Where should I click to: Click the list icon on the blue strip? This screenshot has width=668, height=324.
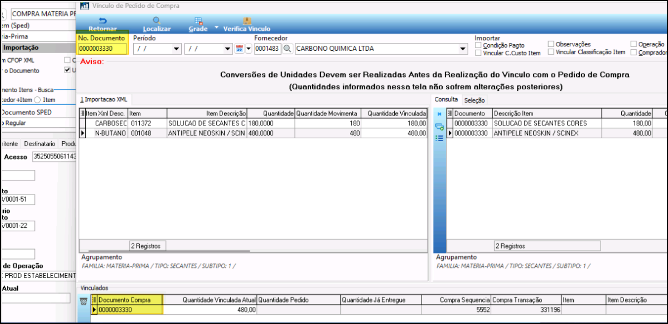tap(439, 138)
